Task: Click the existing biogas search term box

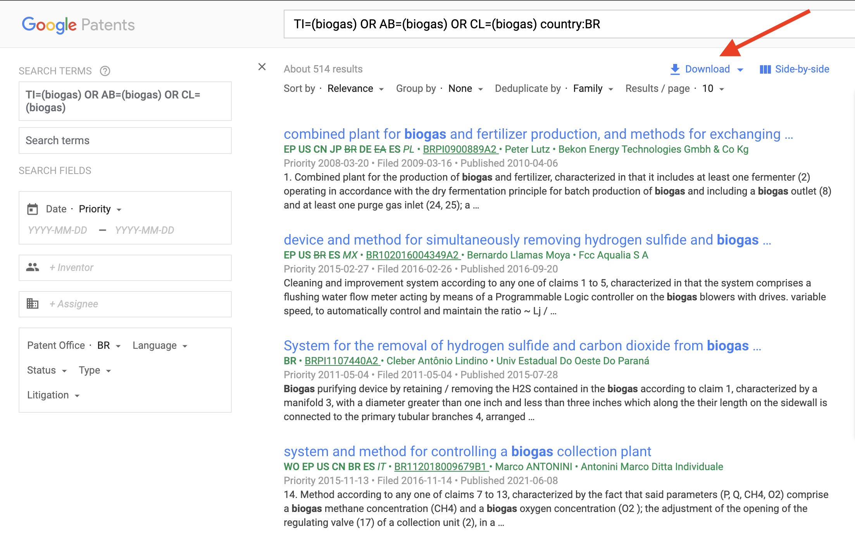Action: click(x=125, y=101)
